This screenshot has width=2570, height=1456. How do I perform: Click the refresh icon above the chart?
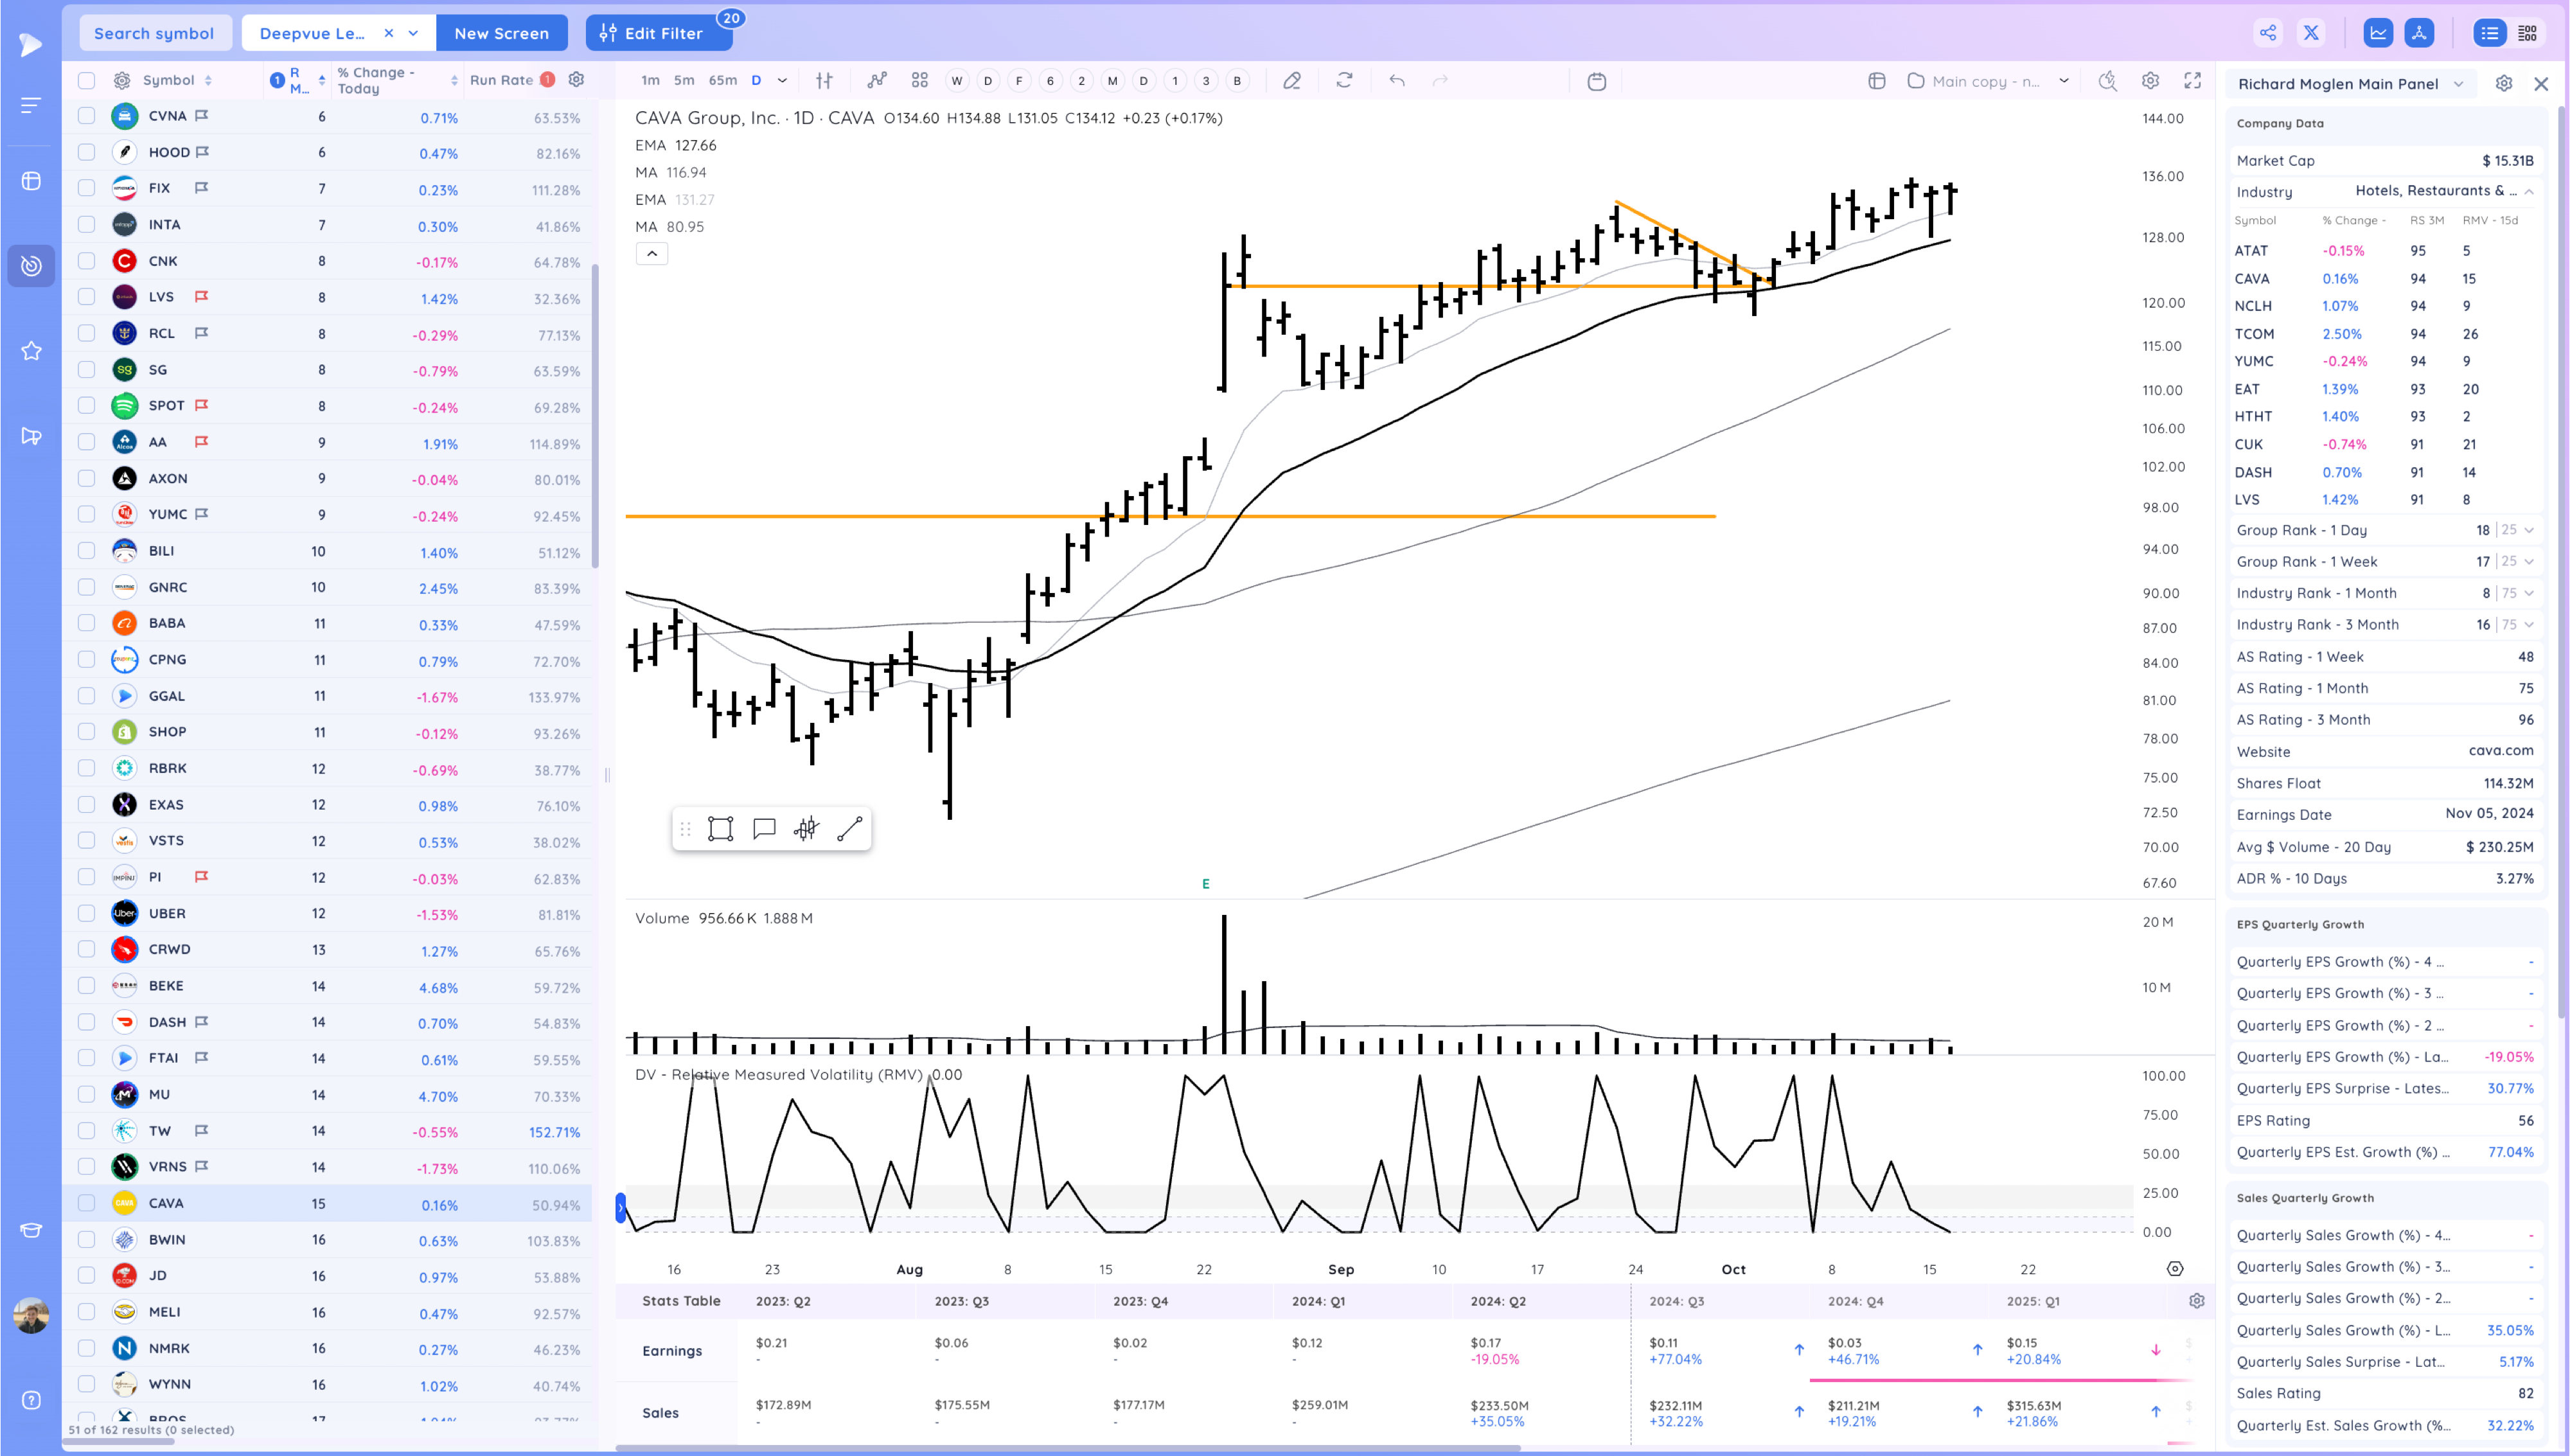pos(1345,81)
